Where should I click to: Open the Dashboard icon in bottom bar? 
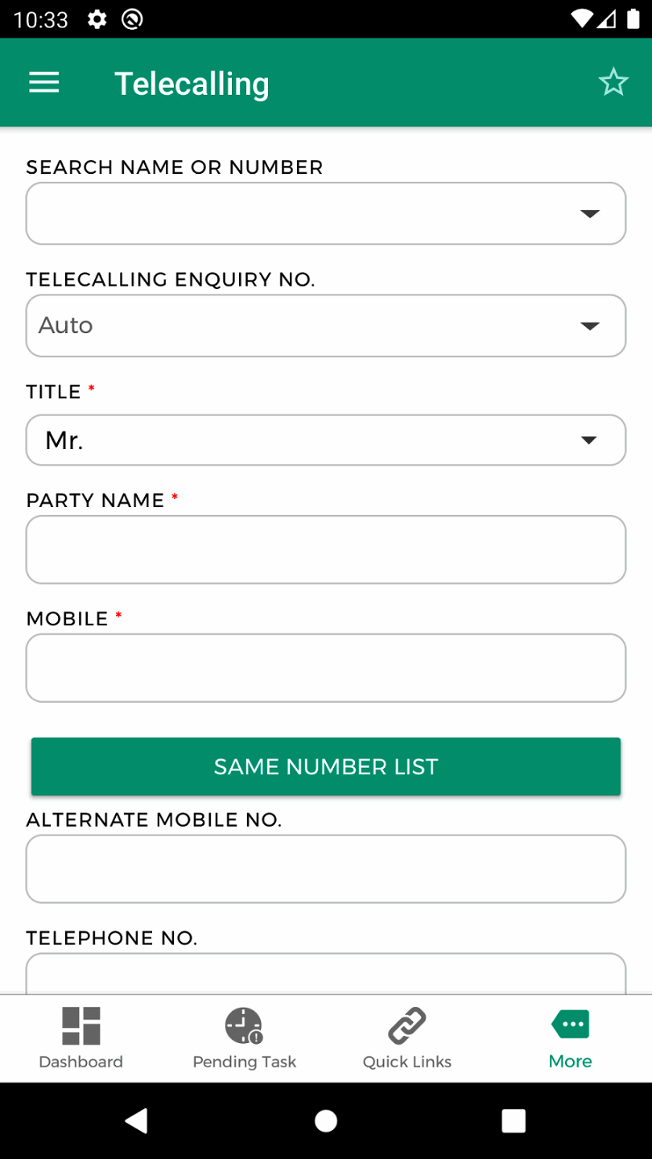81,1026
